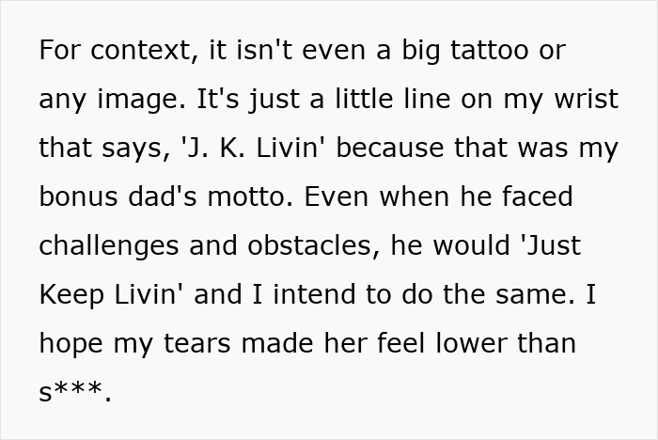Click the word 'tears'

tap(196, 343)
